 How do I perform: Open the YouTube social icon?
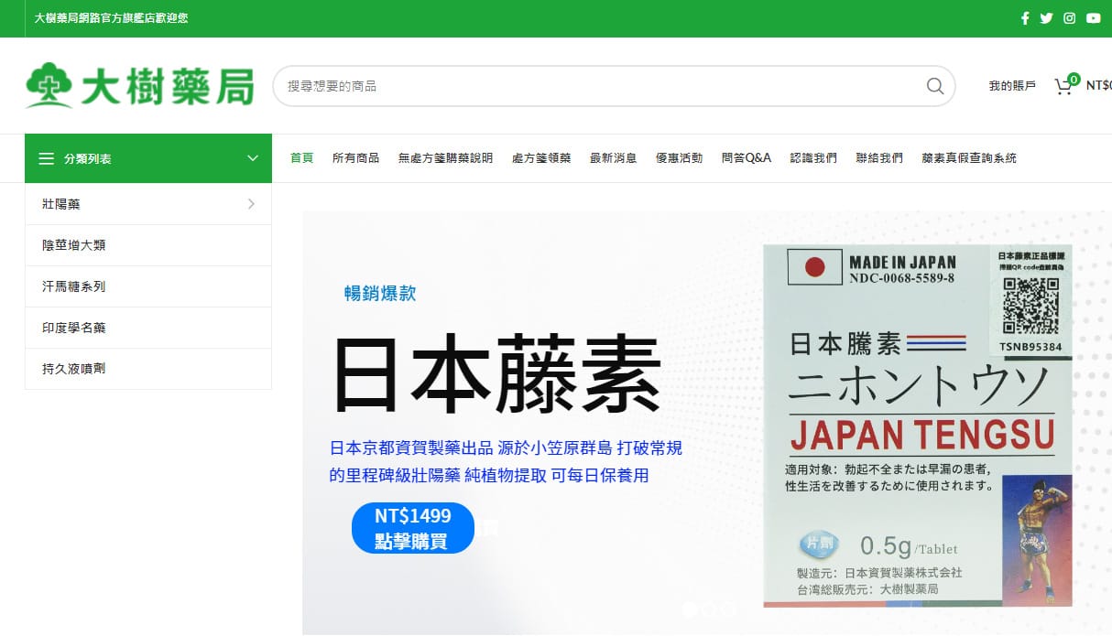coord(1093,18)
